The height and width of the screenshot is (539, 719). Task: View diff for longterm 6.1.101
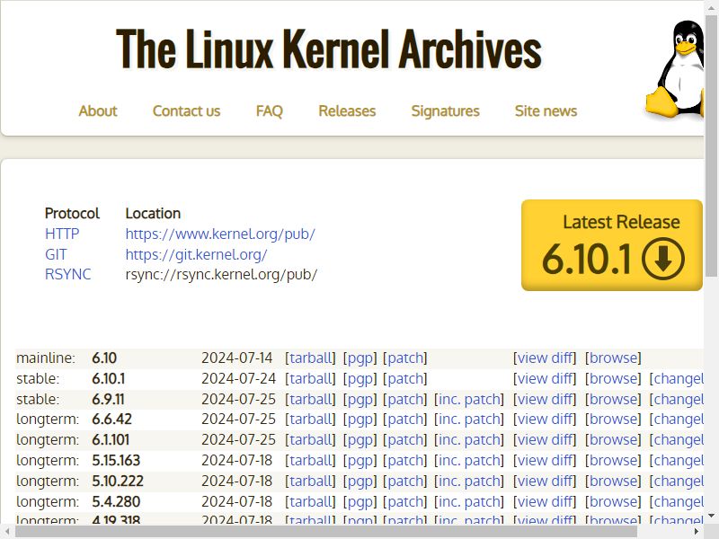545,439
